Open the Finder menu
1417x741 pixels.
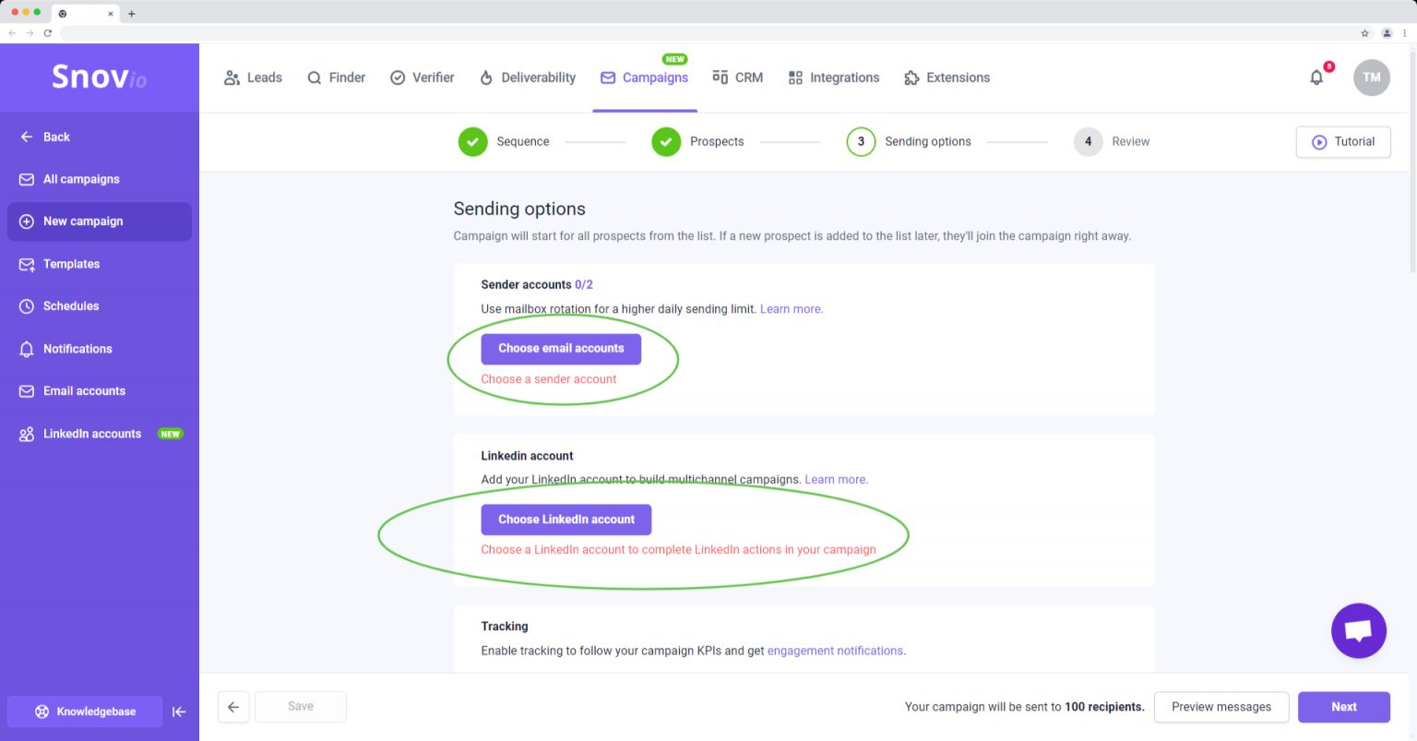coord(336,78)
